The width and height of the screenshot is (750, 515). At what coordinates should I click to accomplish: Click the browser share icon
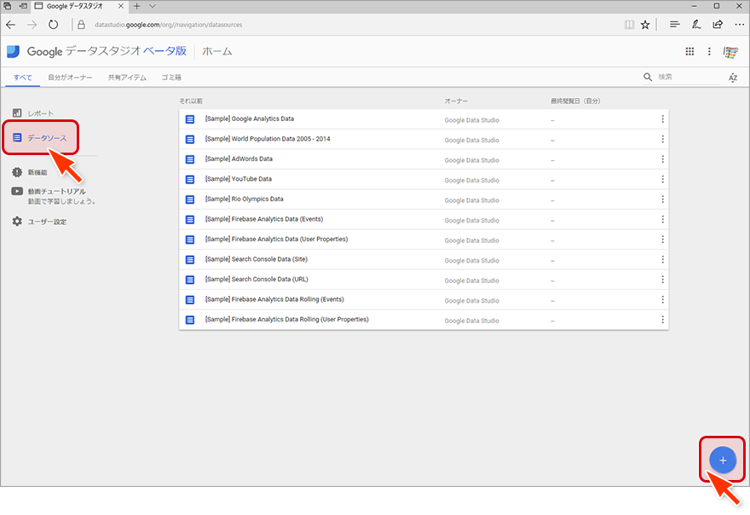click(x=718, y=25)
